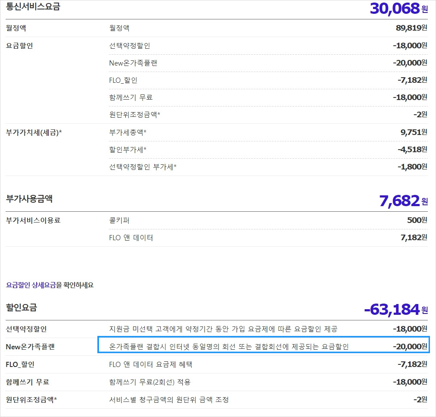Select the 부가가치세(세금)* category label
The image size is (436, 417).
pyautogui.click(x=34, y=132)
